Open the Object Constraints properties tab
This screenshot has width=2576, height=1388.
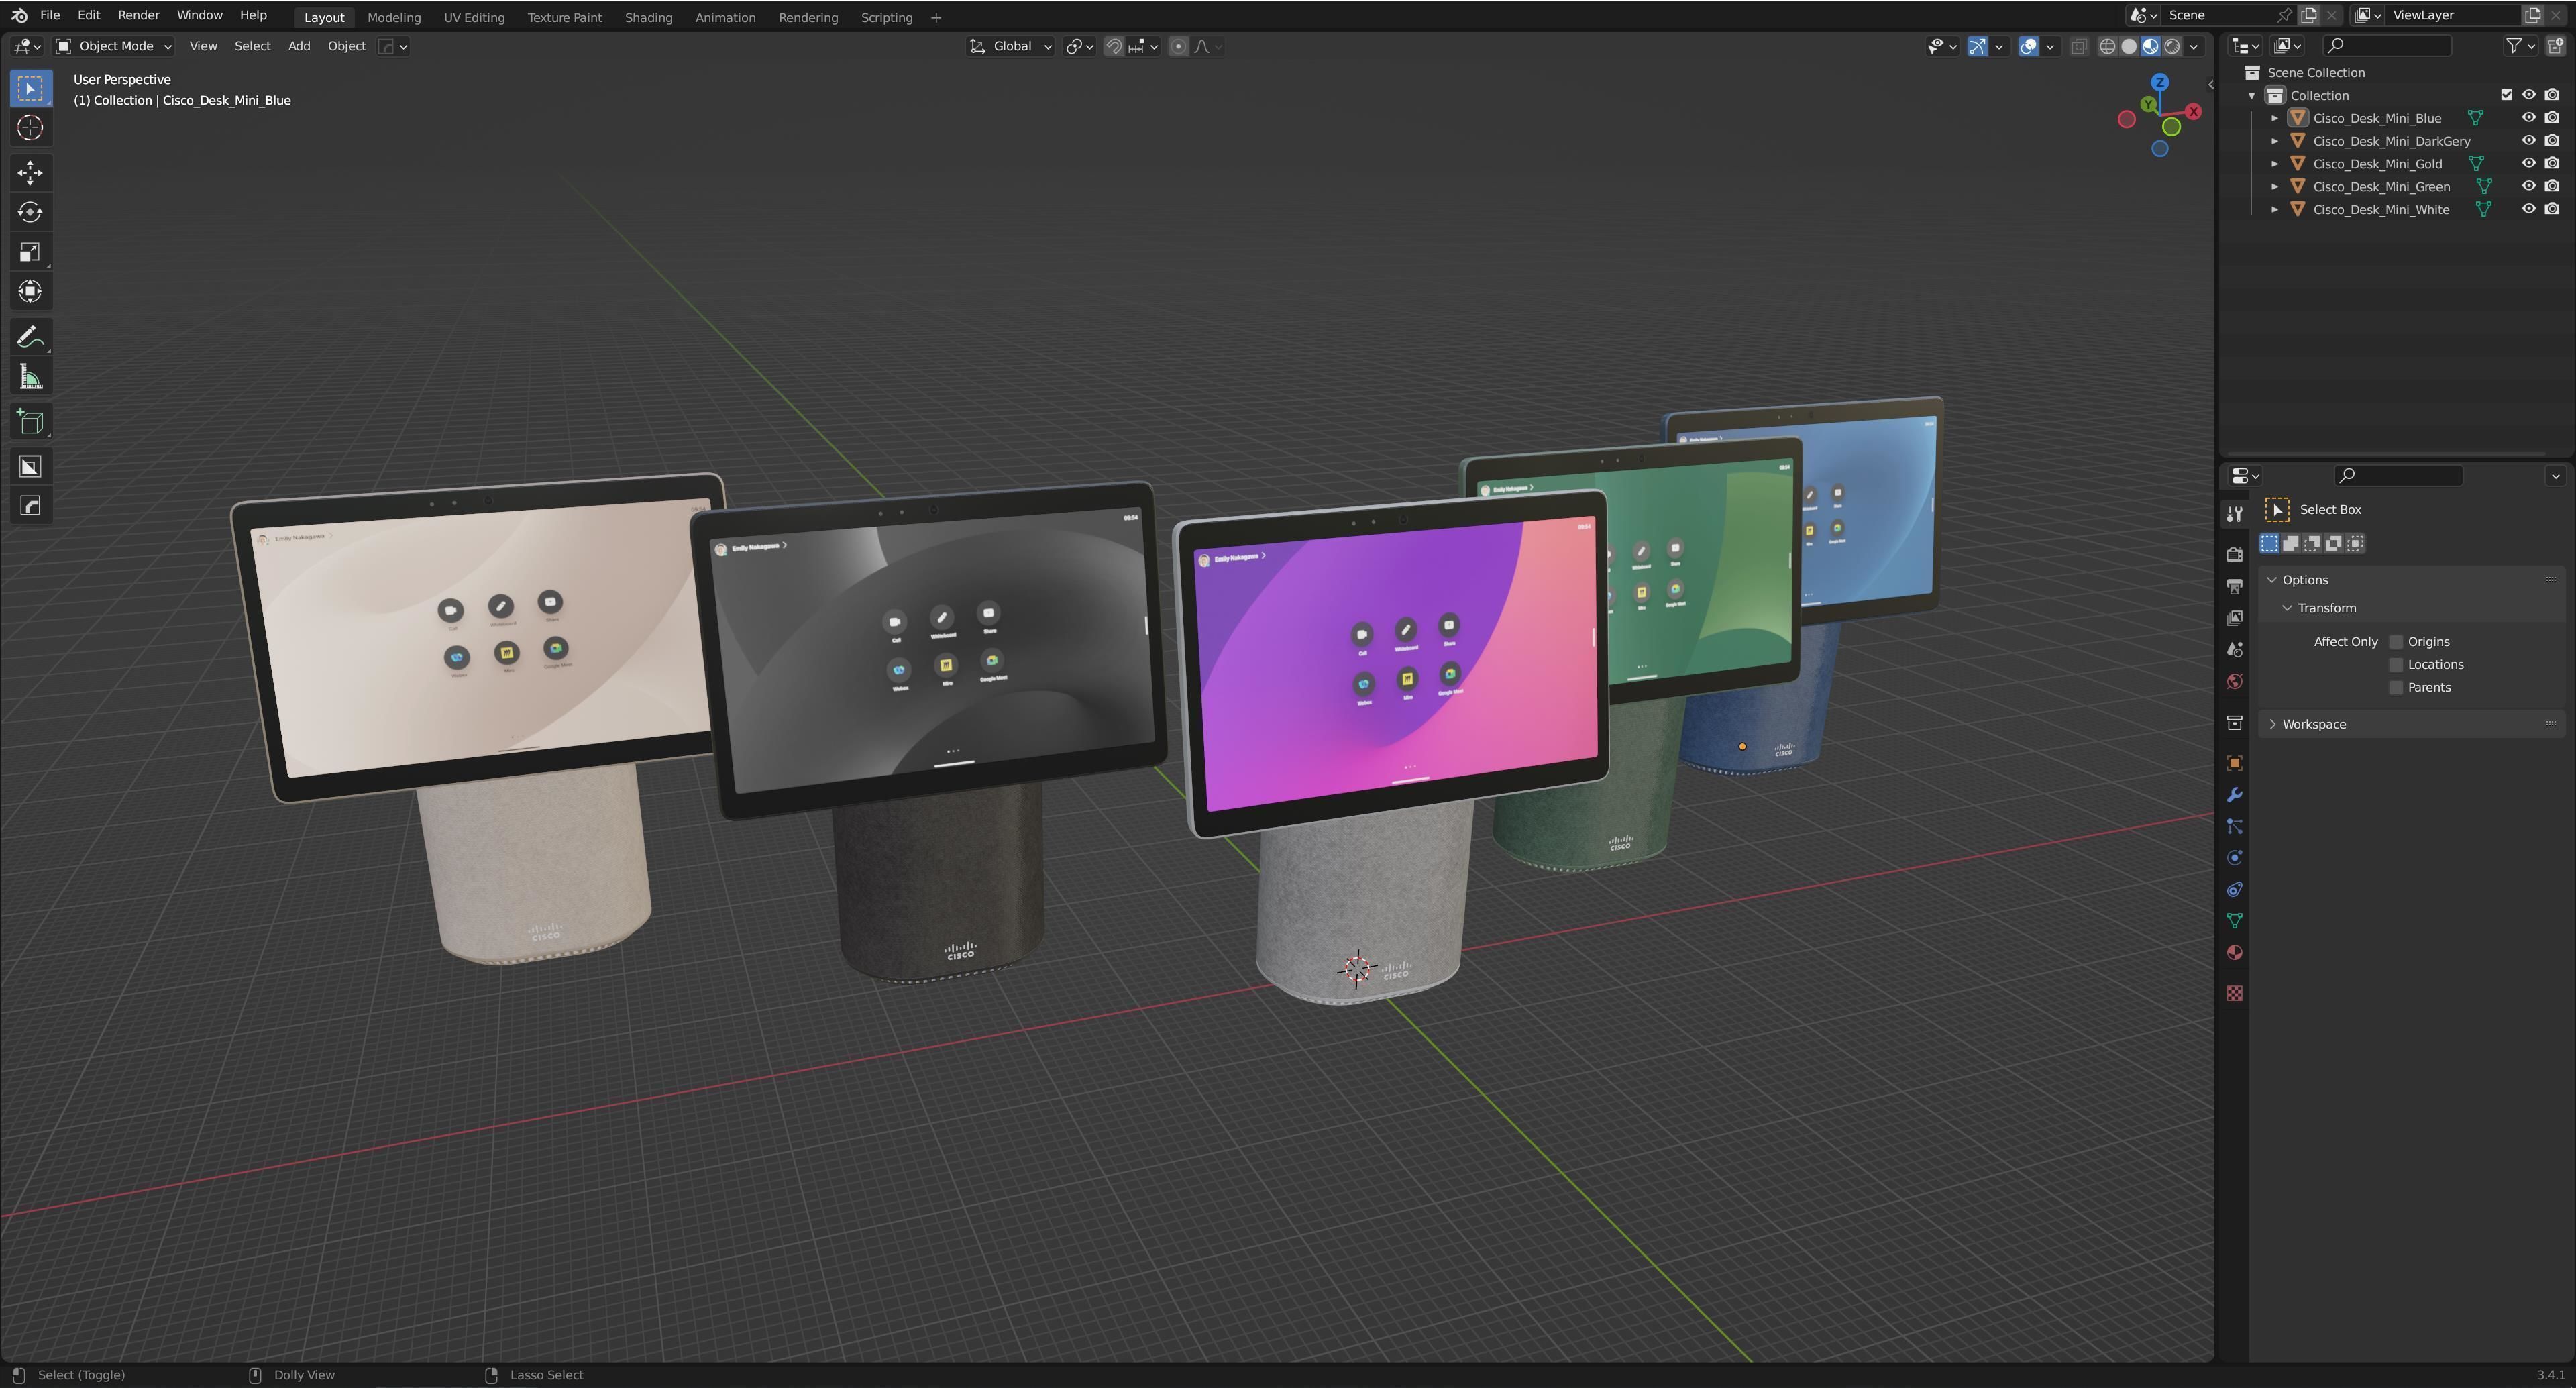(2234, 890)
